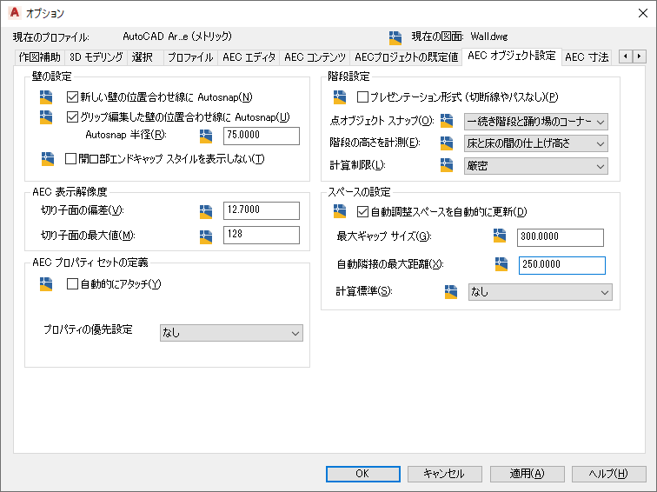Viewport: 657px width, 492px height.
Task: Click drawing icon next to 最大ギャップ サイズ field
Action: click(x=500, y=236)
